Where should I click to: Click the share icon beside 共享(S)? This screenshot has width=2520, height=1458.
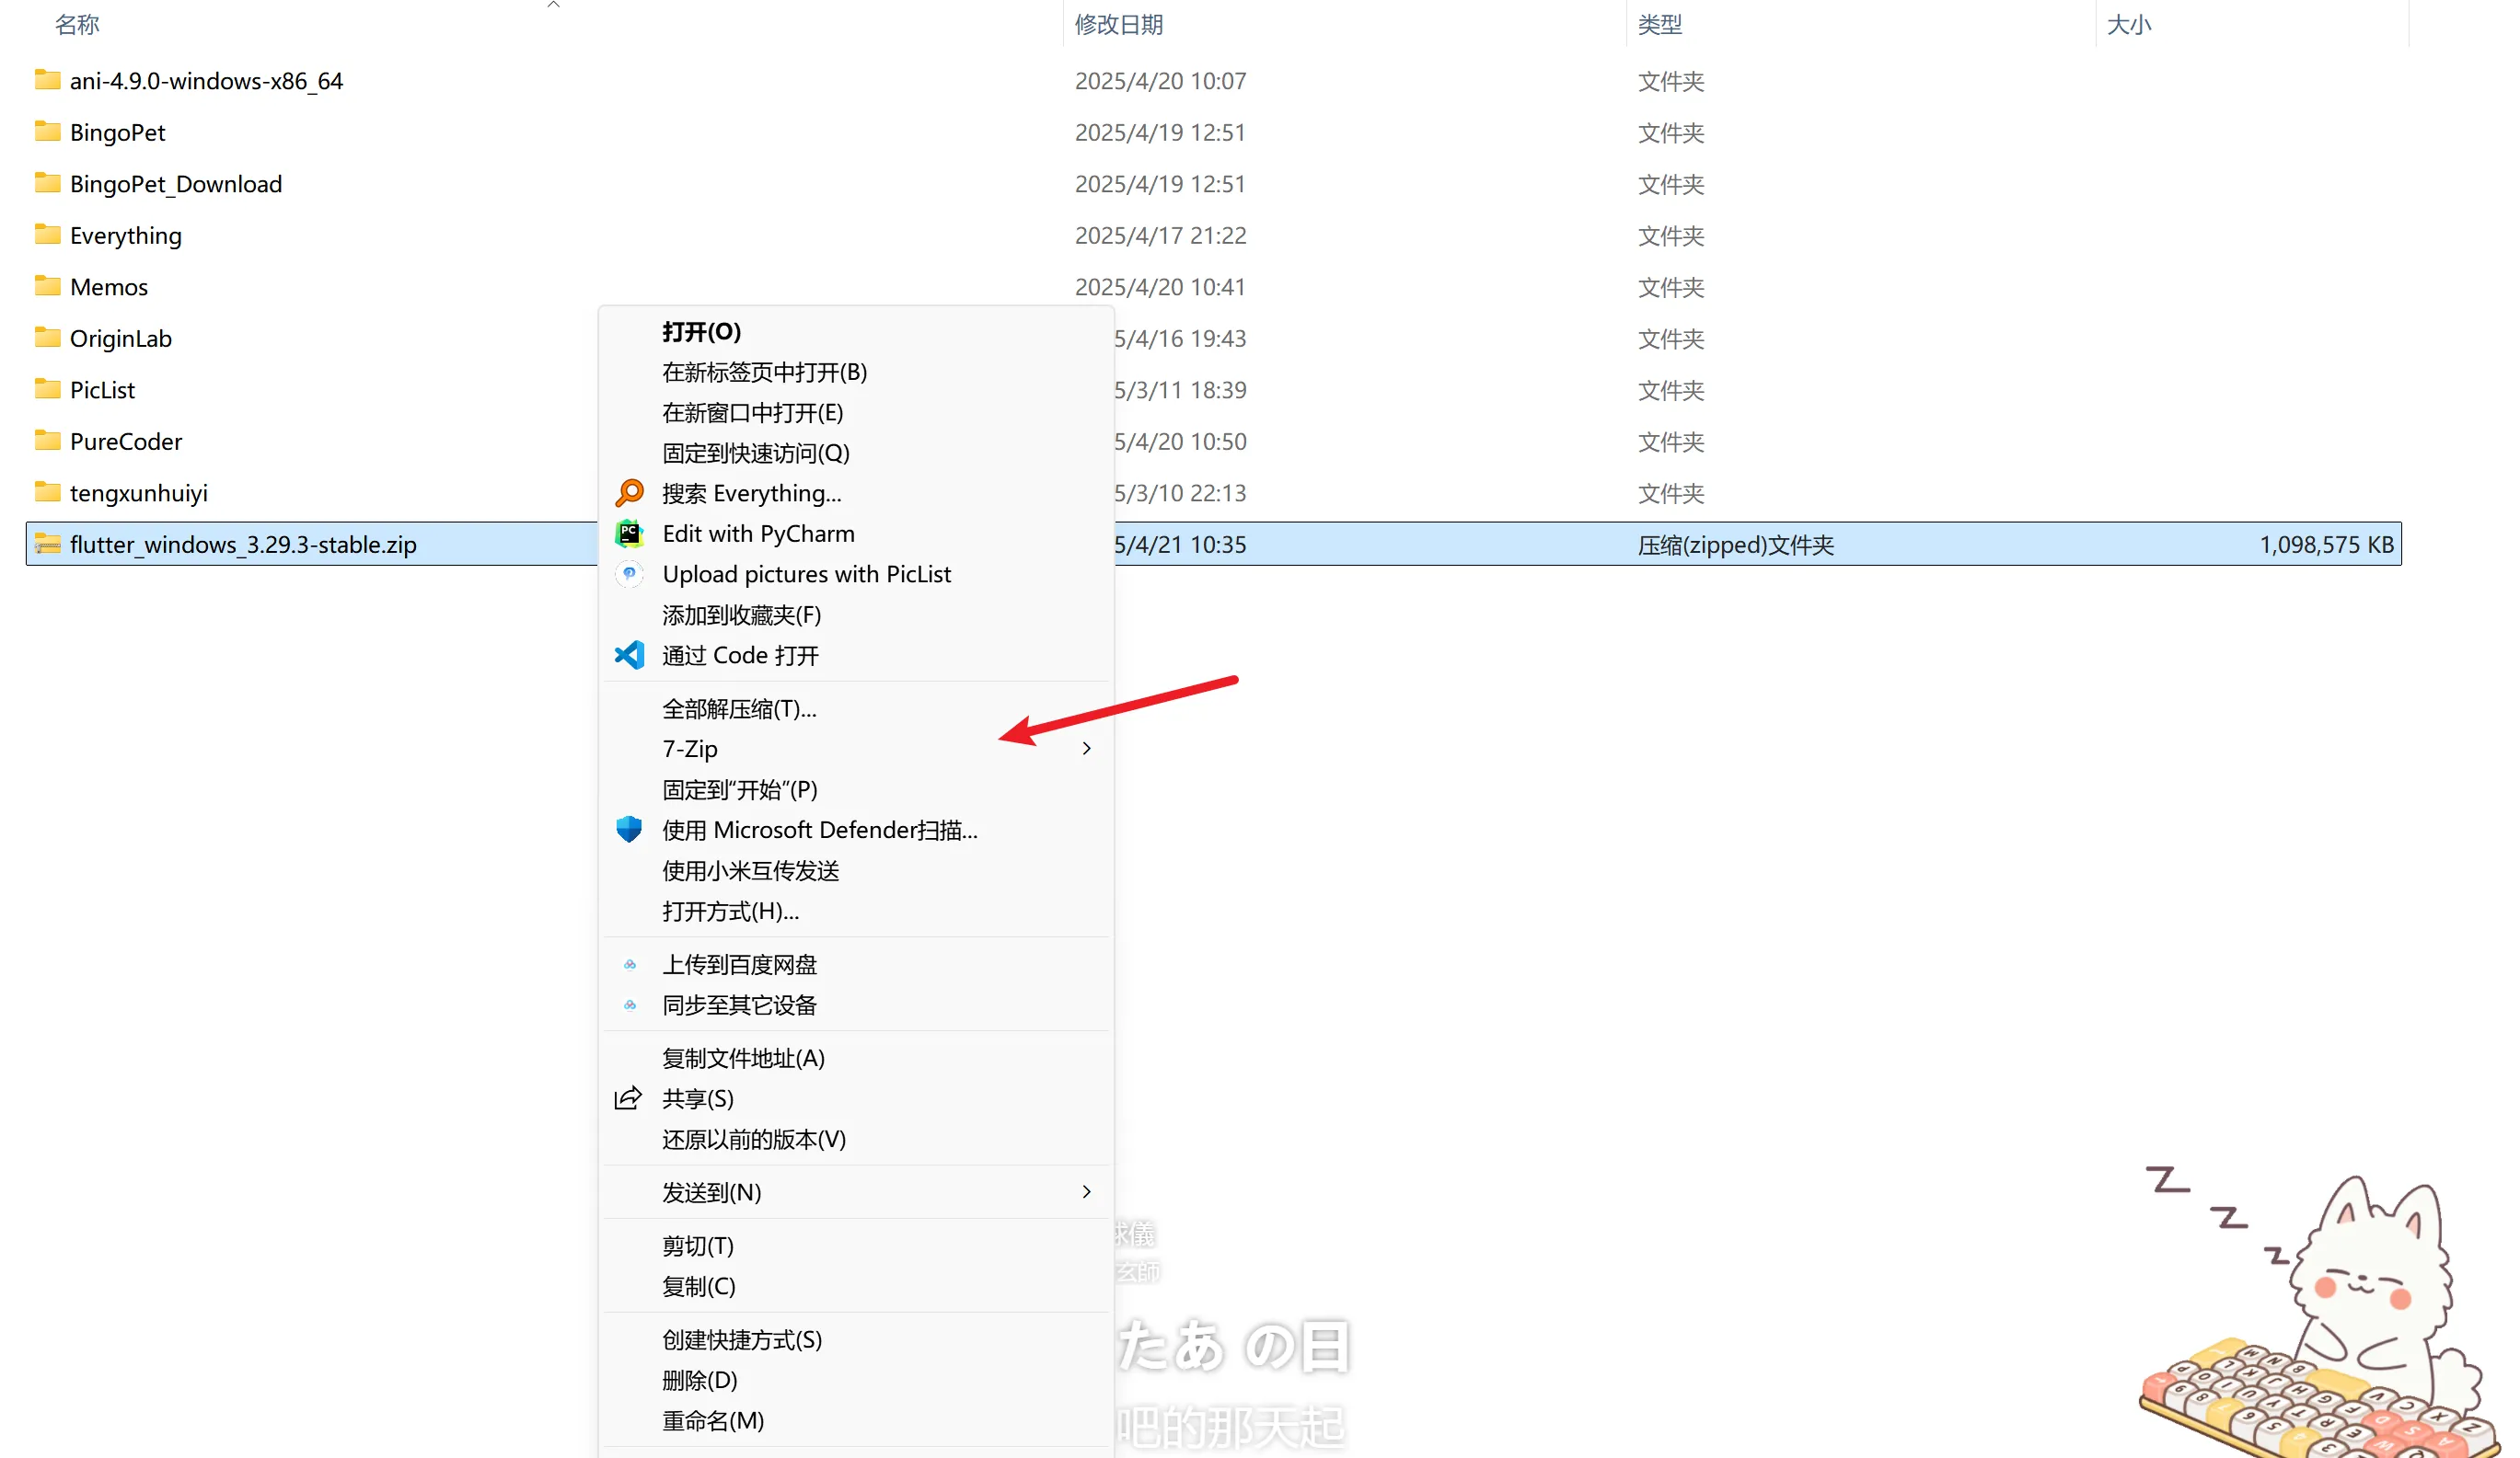tap(628, 1098)
